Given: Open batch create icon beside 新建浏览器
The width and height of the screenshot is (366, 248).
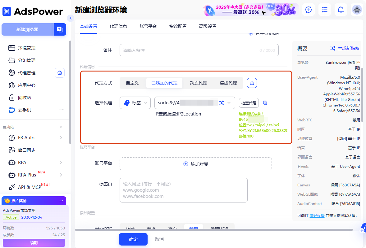Looking at the screenshot, I should (60, 29).
